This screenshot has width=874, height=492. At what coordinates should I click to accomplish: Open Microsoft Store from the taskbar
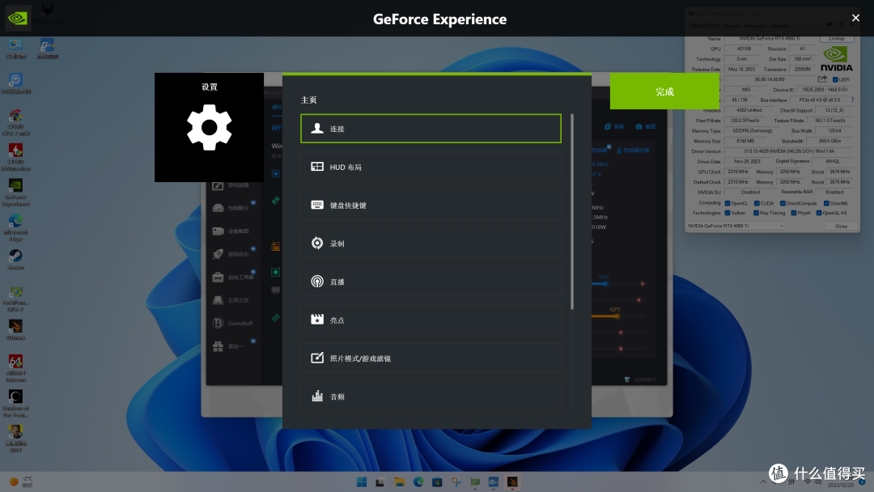coord(437,482)
